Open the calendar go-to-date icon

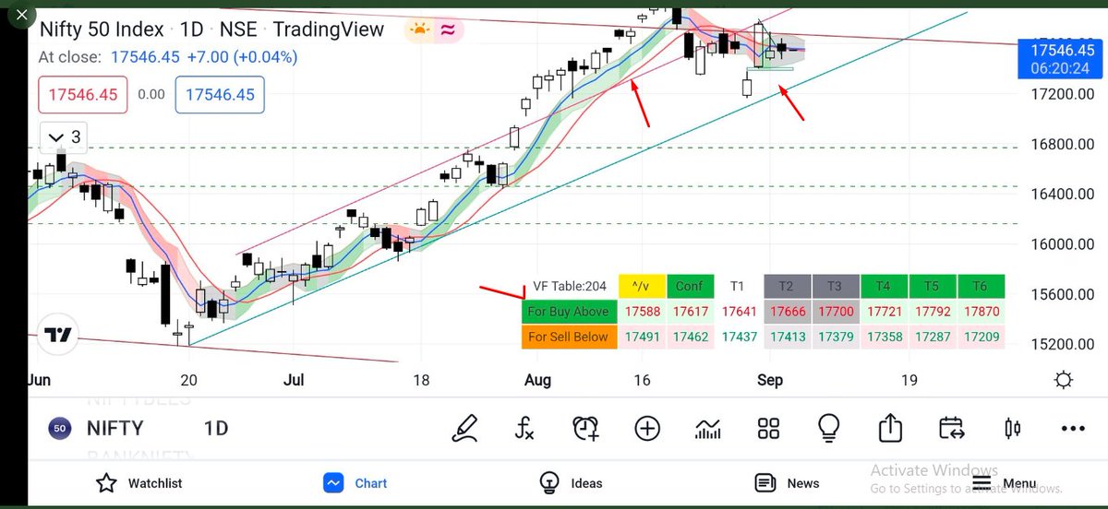click(951, 428)
